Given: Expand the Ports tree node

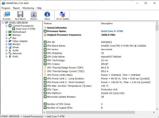Looking at the screenshot, I should coord(6,56).
